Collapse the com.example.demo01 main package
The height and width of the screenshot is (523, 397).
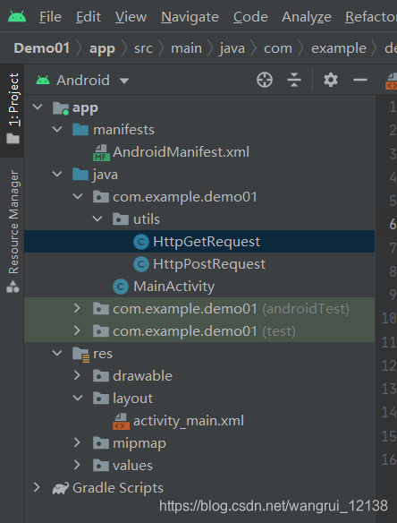[78, 196]
